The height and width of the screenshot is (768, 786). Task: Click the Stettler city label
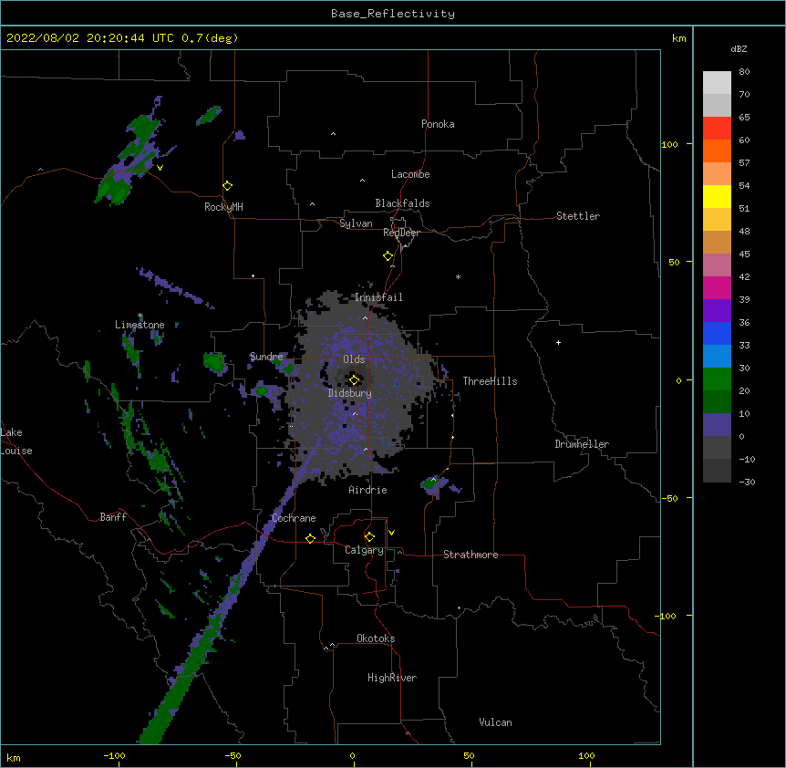tap(578, 216)
